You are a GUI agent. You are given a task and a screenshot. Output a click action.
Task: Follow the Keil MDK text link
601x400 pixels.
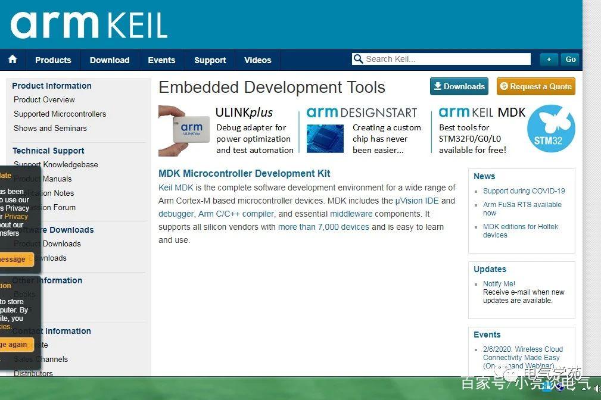[x=176, y=187]
